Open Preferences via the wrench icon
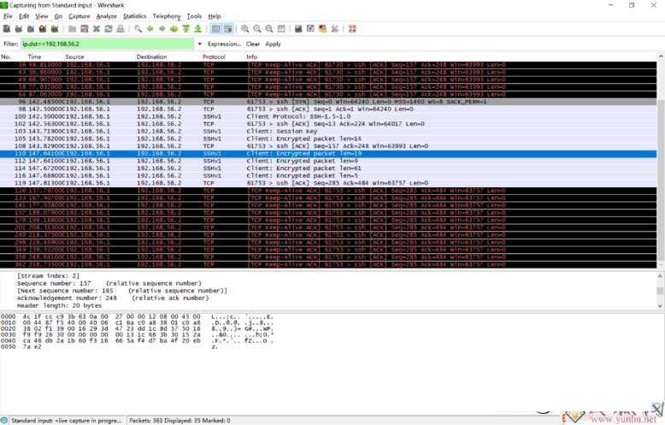665x425 pixels. (335, 28)
